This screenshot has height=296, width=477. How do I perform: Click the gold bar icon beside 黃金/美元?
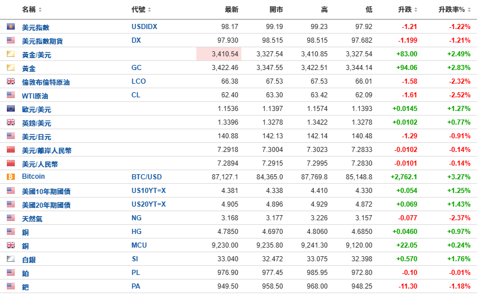(x=10, y=54)
